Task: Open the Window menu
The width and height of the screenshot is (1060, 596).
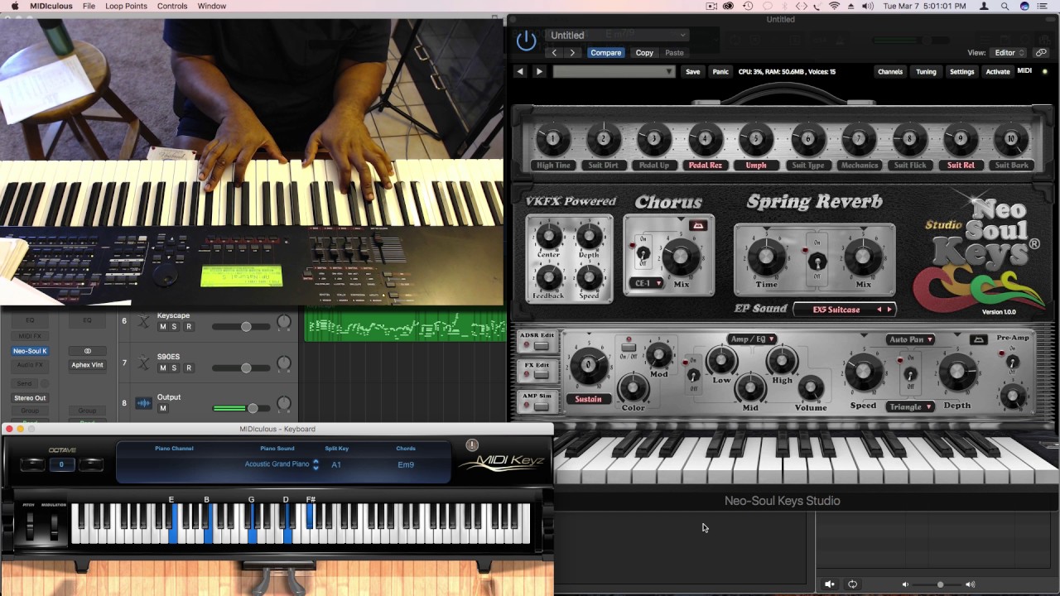Action: (212, 6)
